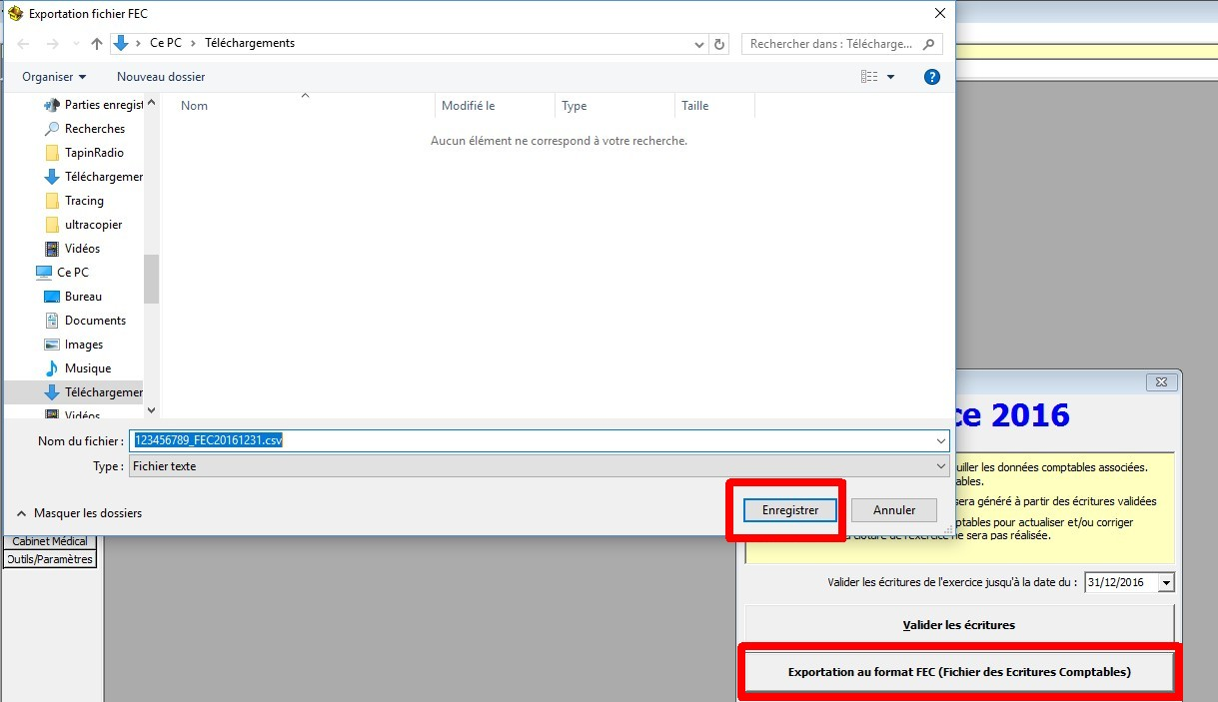Viewport: 1218px width, 702px height.
Task: Click the view layout icon
Action: click(869, 77)
